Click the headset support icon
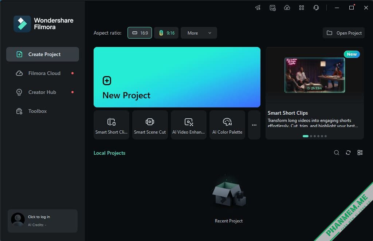The height and width of the screenshot is (241, 373). [316, 8]
